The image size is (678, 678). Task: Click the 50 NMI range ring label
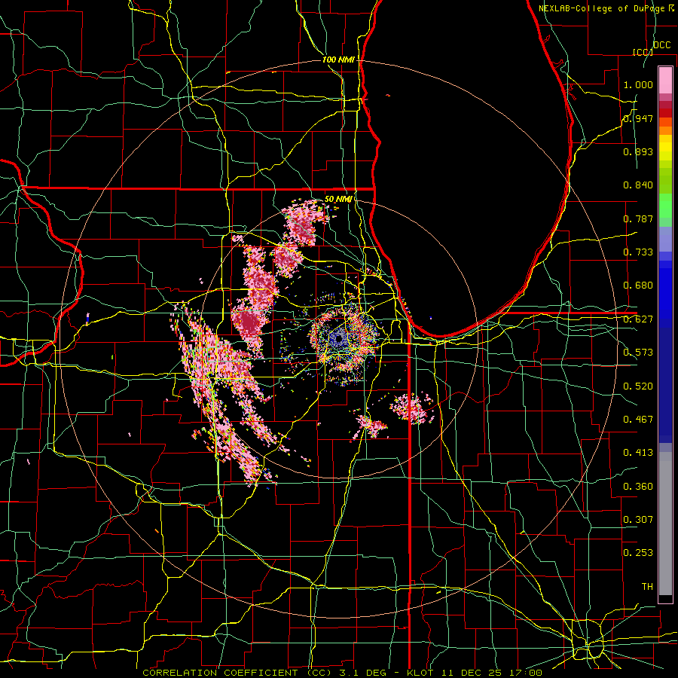tap(338, 199)
